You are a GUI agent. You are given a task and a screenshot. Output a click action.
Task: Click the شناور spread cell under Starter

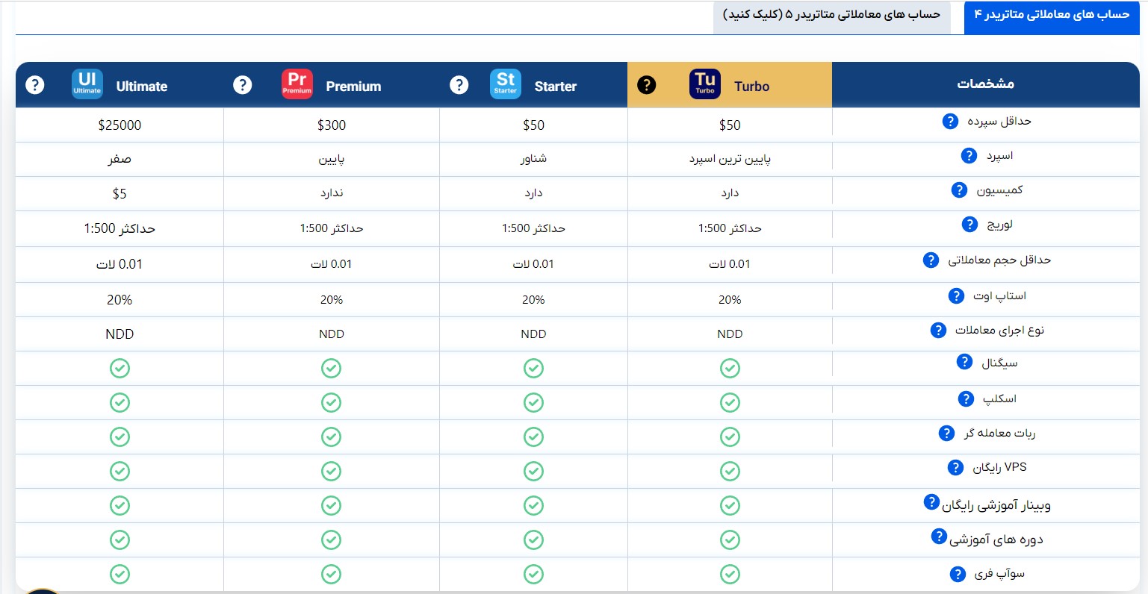click(533, 159)
